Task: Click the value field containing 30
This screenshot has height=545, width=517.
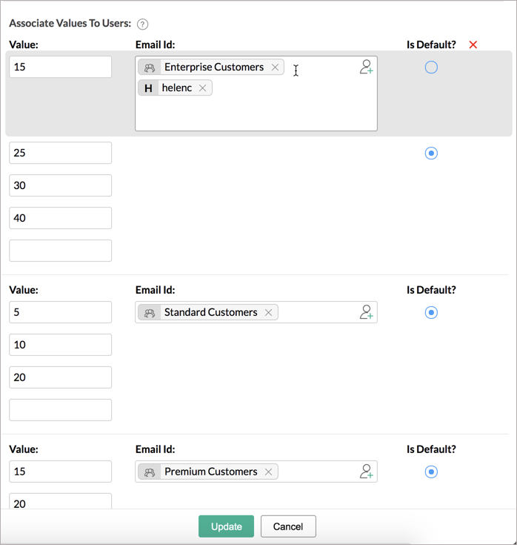Action: [60, 185]
